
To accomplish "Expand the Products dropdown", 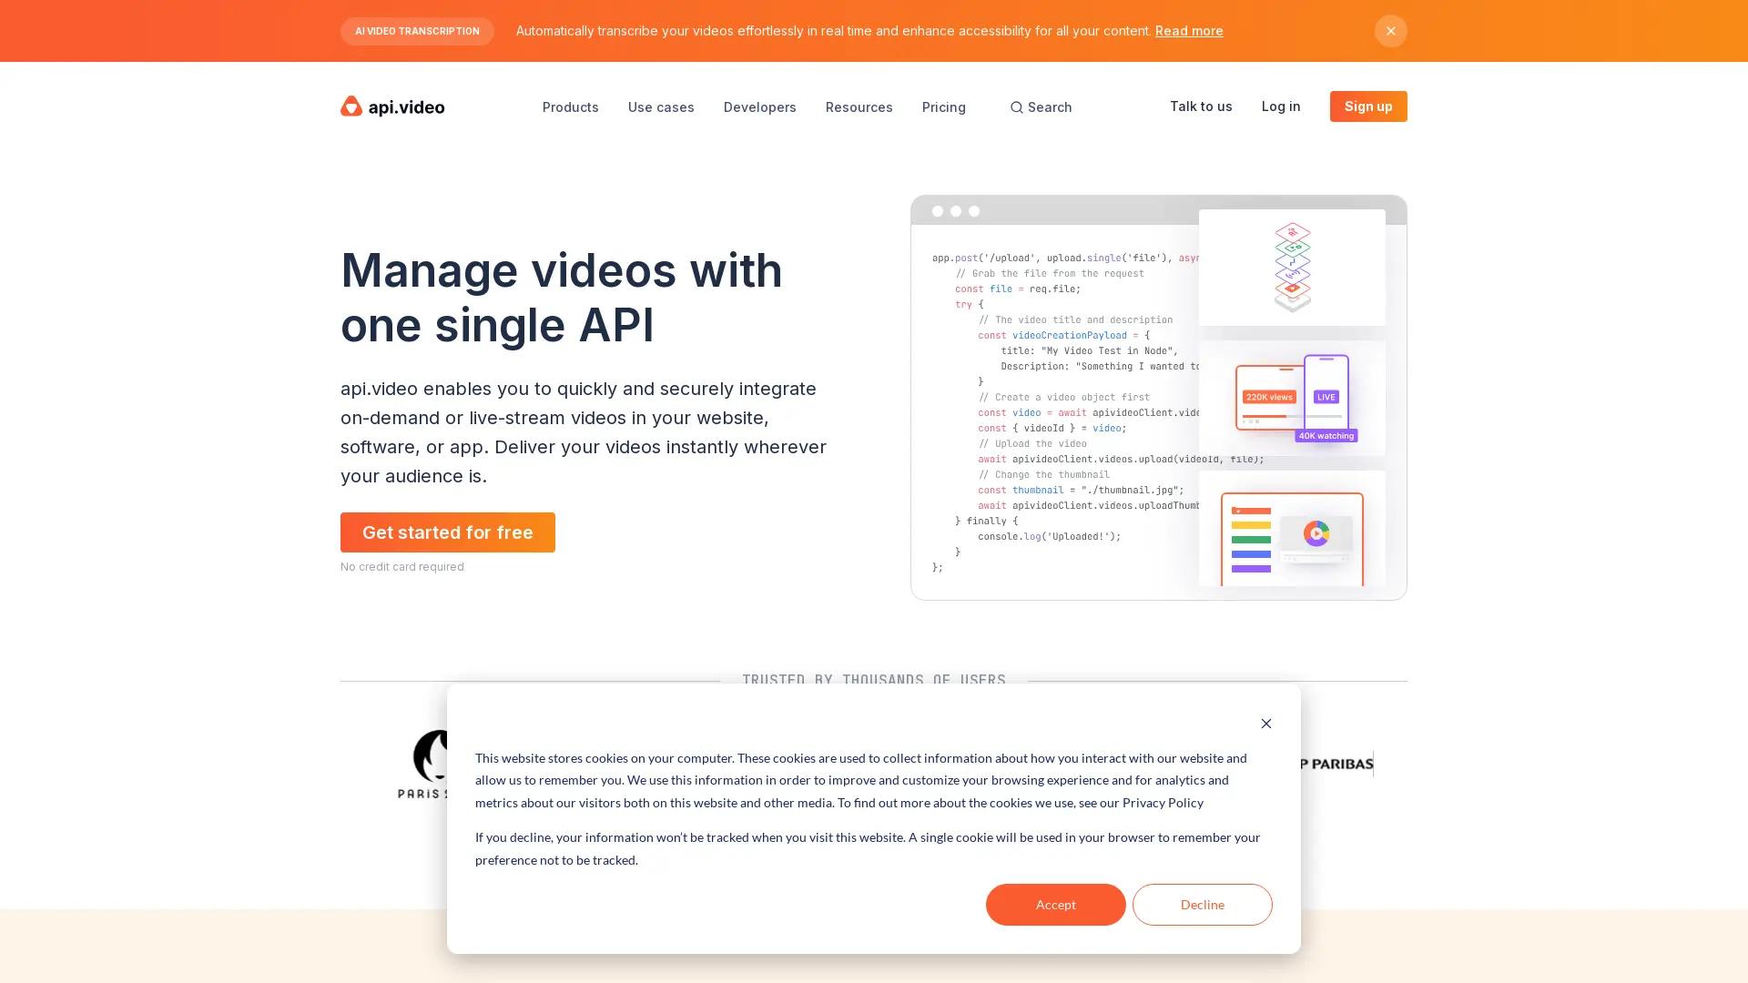I will click(570, 107).
